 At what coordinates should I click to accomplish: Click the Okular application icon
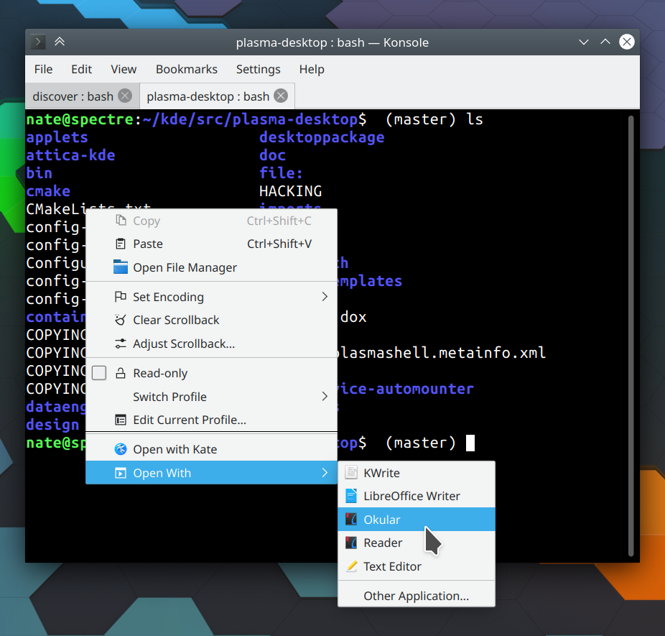tap(351, 520)
